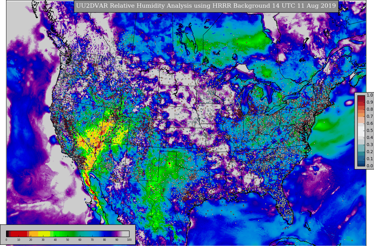Pick the light gray end band near 100
This screenshot has height=246, width=374.
click(126, 234)
